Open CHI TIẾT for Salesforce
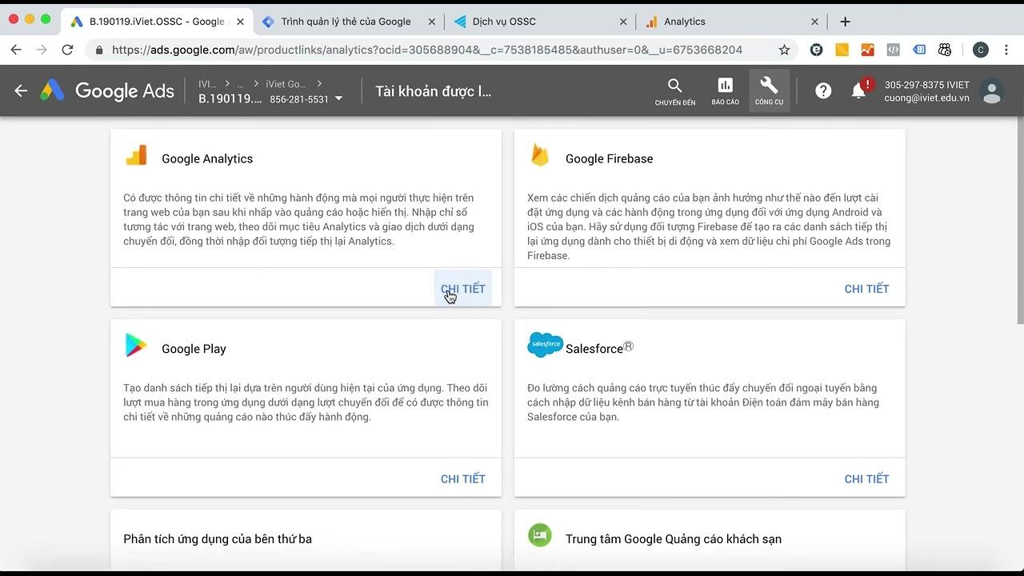The image size is (1024, 576). click(866, 478)
